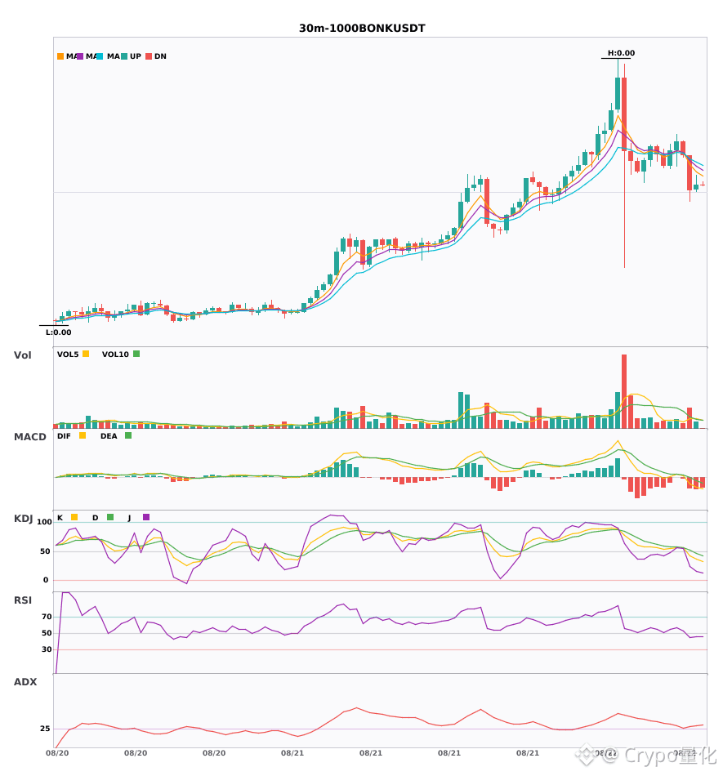Select the MACD panel label
Screen dimensions: 723x776
29,437
